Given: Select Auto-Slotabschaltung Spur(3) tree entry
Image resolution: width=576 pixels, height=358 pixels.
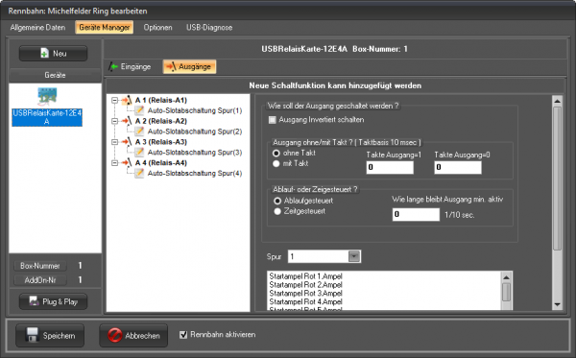Looking at the screenshot, I should (195, 153).
